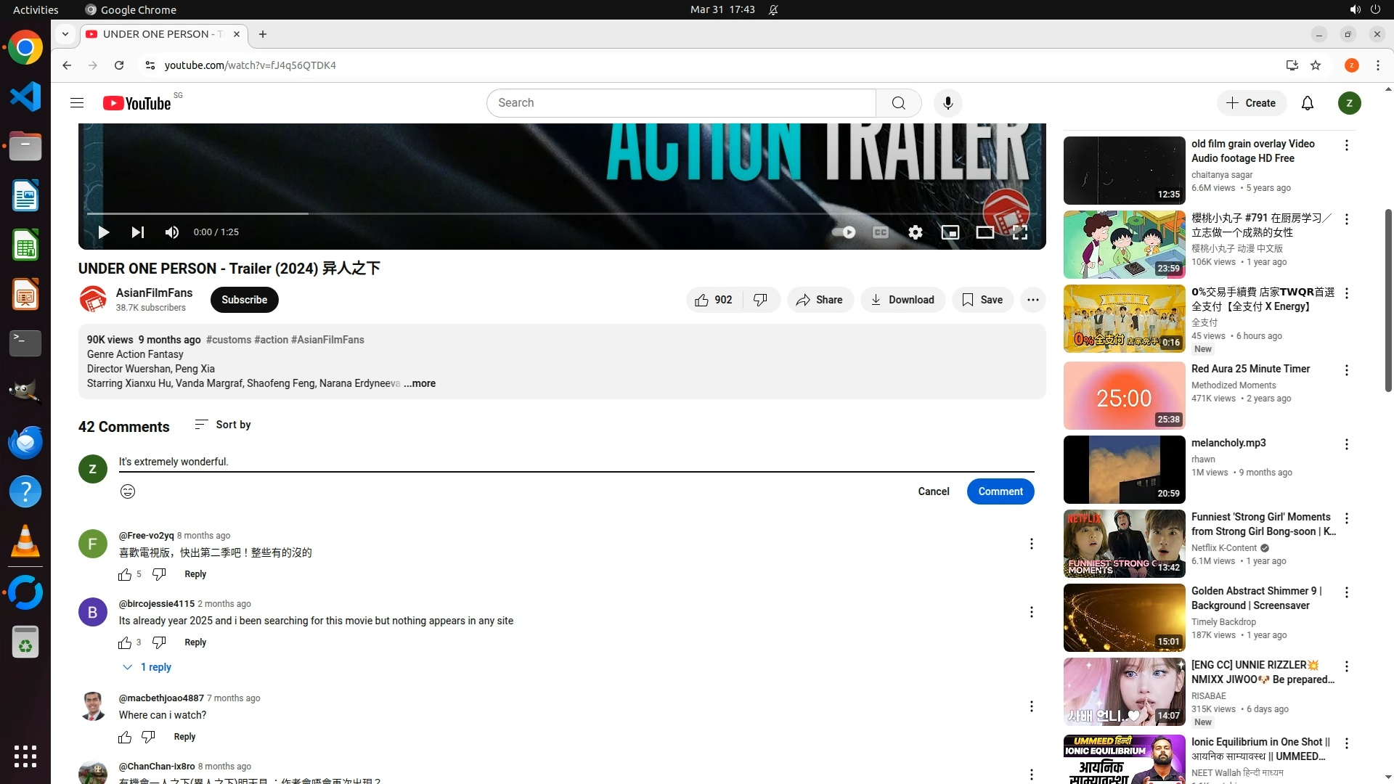Toggle closed captions on video
1394x784 pixels.
click(x=880, y=232)
